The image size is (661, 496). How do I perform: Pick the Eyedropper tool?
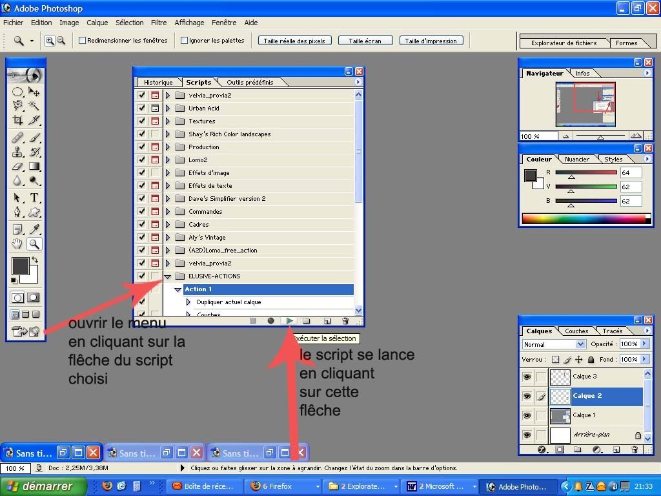tap(34, 229)
